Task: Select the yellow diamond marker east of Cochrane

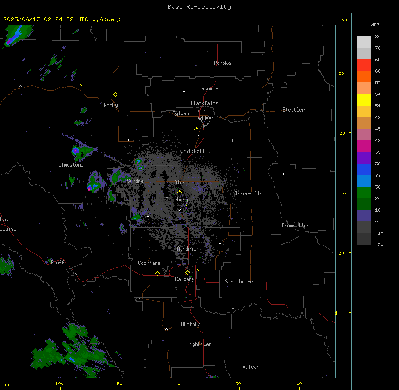Action: tap(157, 274)
